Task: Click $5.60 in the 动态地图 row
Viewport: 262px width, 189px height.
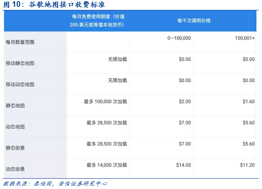Action: [248, 123]
